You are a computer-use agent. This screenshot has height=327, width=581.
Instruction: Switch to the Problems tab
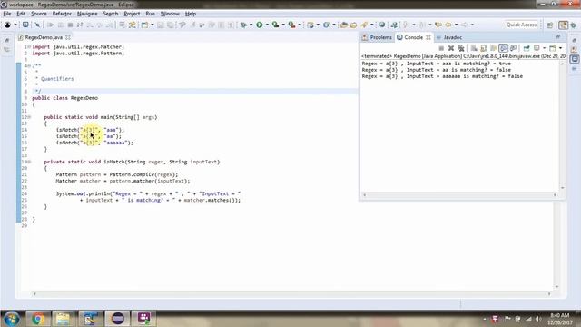377,37
